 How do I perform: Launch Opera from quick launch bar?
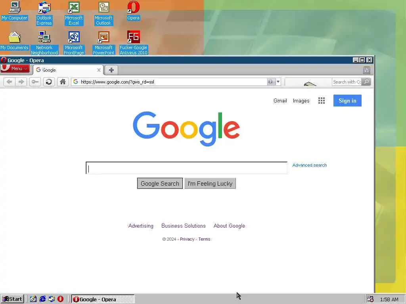point(60,299)
